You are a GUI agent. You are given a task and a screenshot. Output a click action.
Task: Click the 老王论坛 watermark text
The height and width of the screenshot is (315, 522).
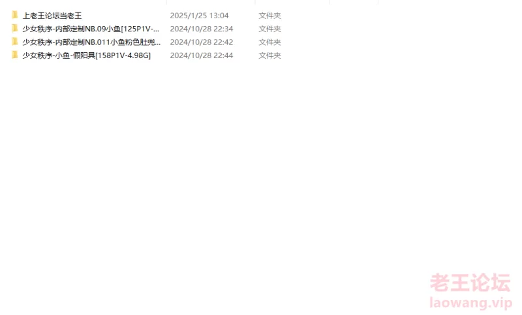click(470, 283)
